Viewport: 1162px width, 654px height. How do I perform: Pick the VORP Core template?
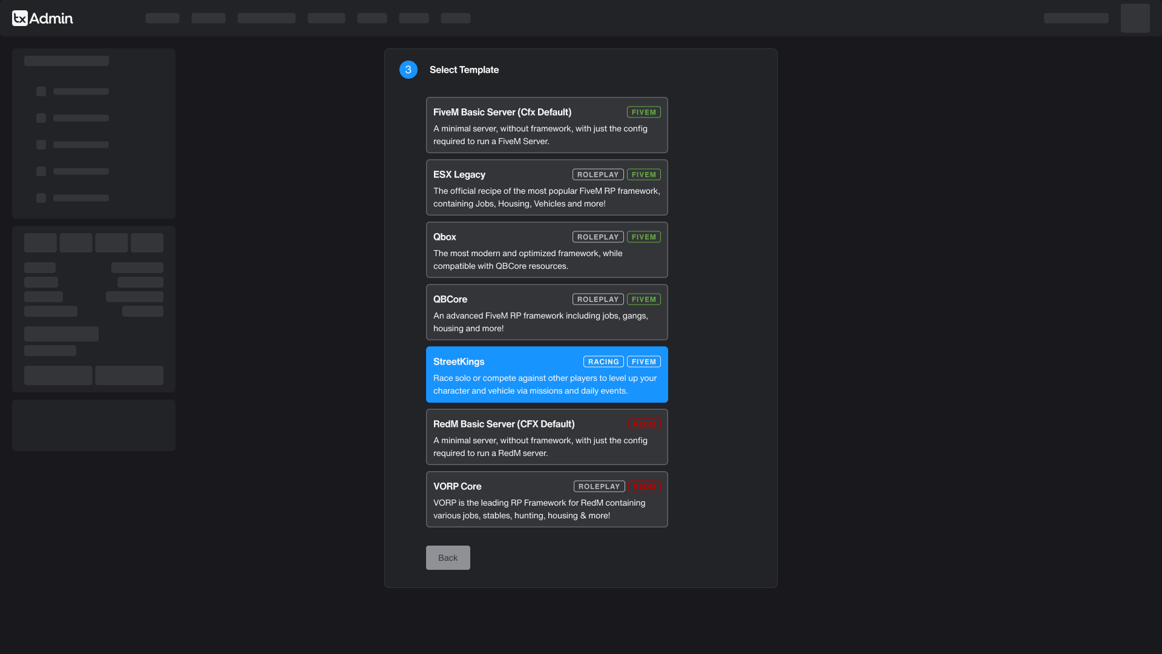[547, 500]
